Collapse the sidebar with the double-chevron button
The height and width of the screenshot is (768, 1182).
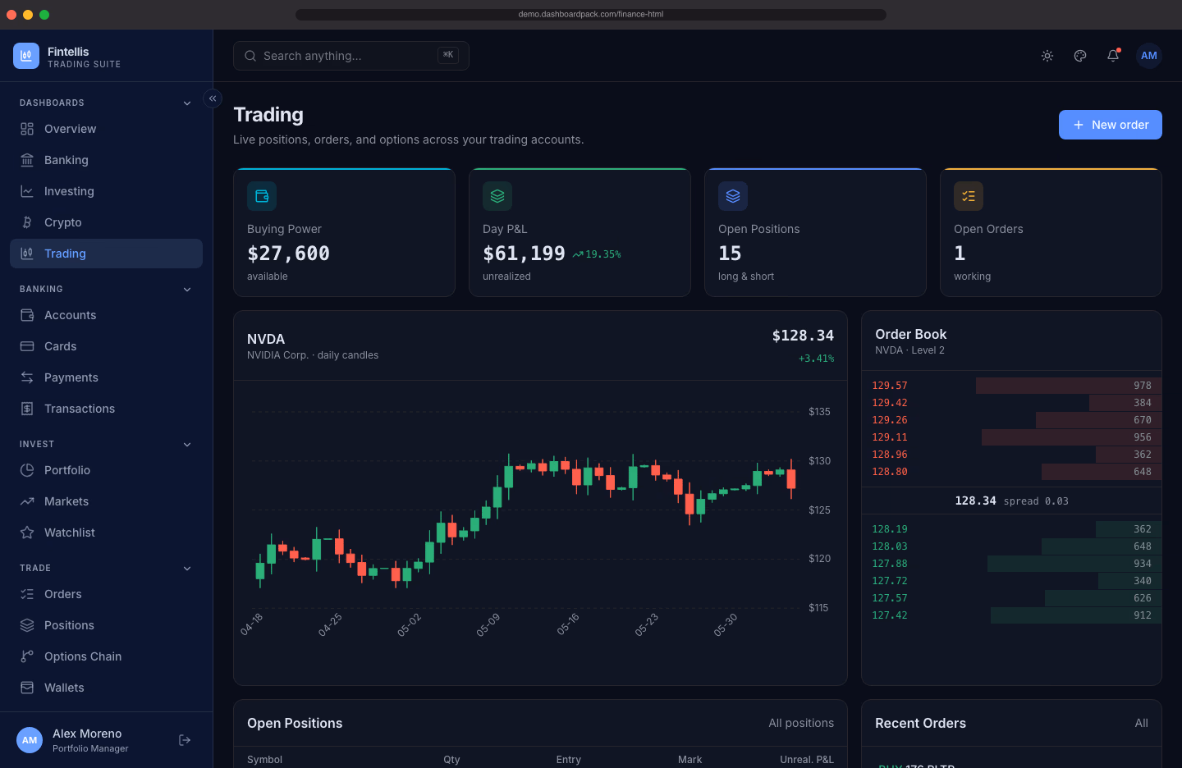click(213, 98)
